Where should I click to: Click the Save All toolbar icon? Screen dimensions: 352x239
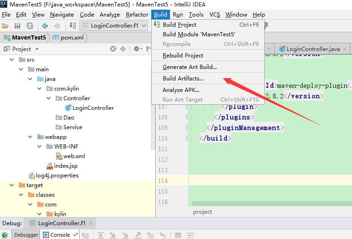tap(17, 26)
